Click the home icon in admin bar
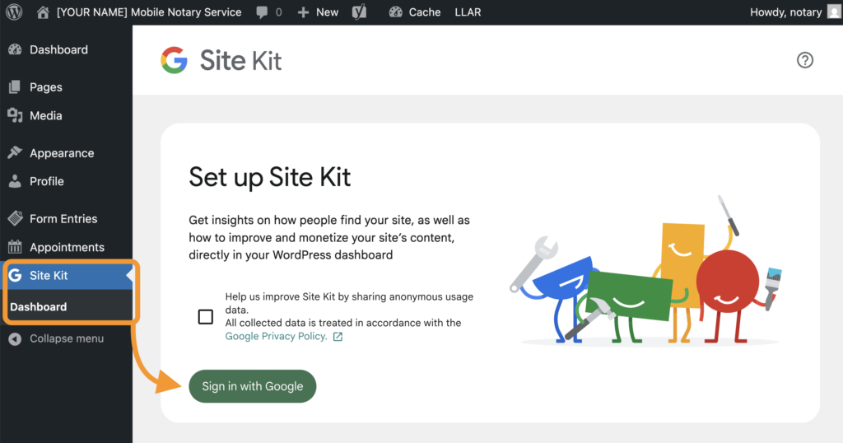 tap(43, 12)
